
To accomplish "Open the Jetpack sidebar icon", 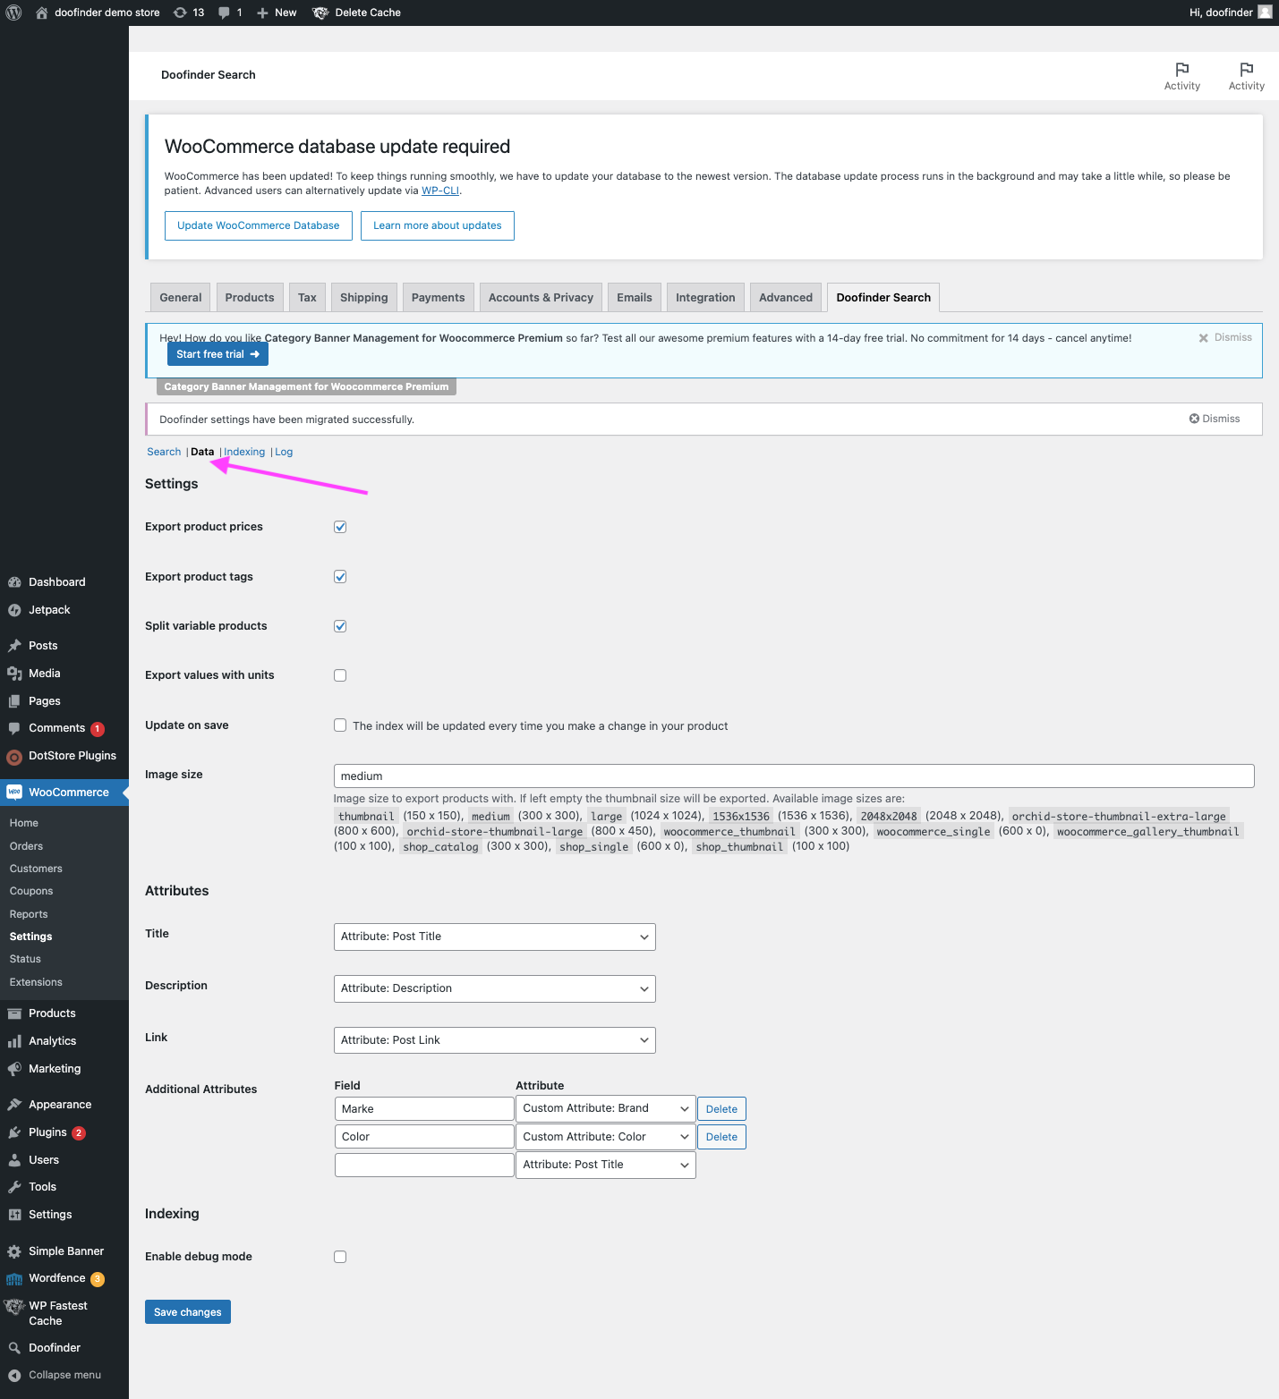I will point(14,610).
